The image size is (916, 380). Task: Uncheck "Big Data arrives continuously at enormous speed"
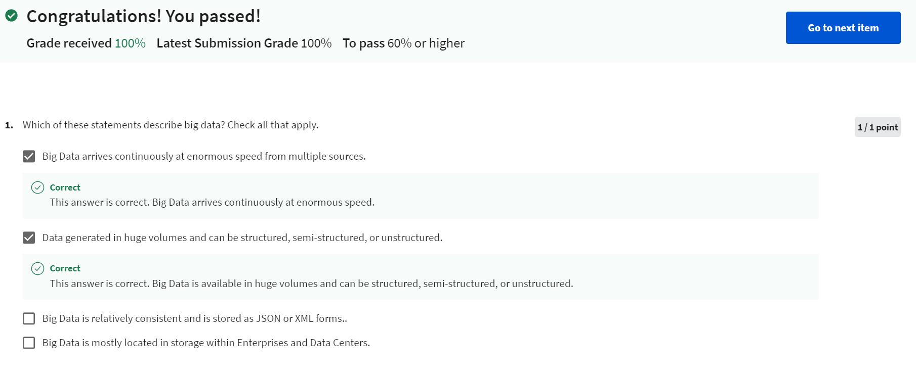coord(29,156)
